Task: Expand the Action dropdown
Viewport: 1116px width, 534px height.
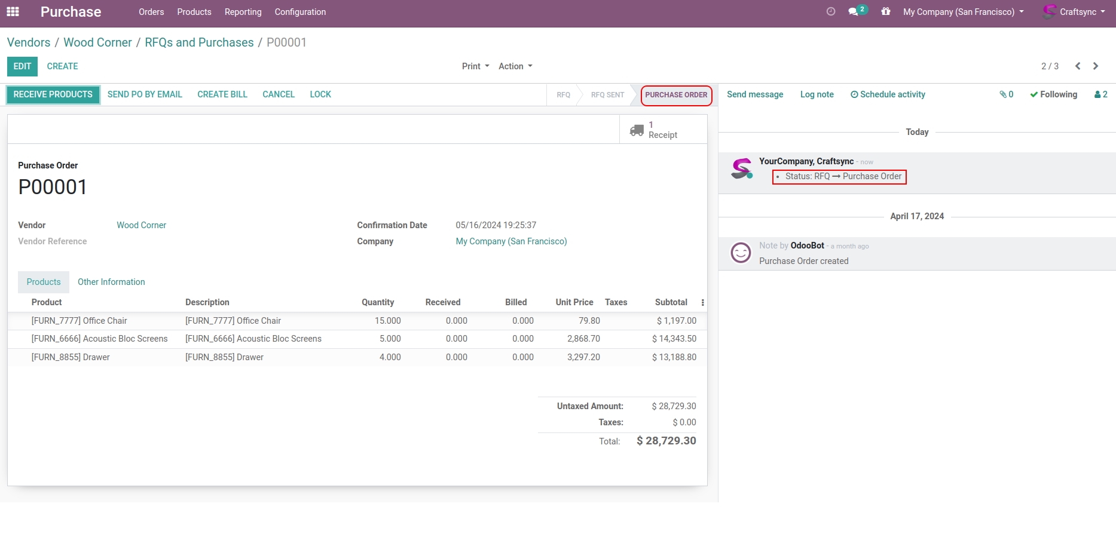Action: point(515,66)
